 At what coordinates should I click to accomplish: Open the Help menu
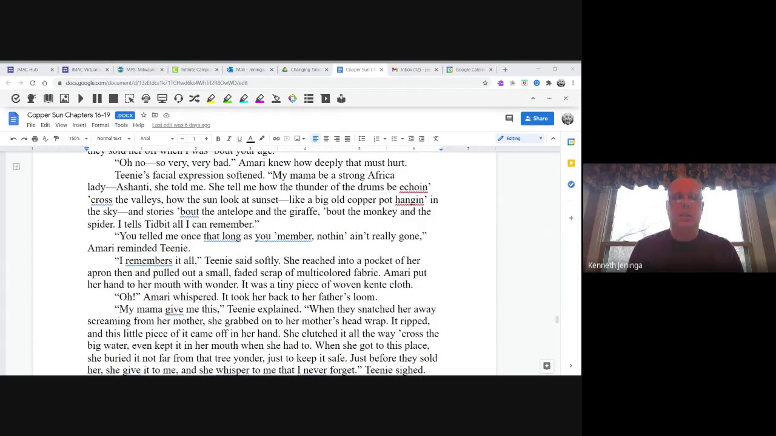coord(138,125)
